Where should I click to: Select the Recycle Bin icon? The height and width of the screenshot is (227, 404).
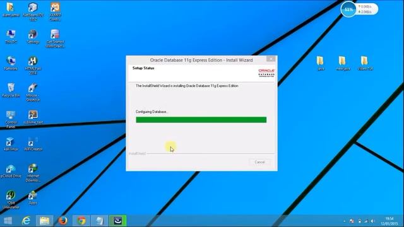tap(11, 90)
